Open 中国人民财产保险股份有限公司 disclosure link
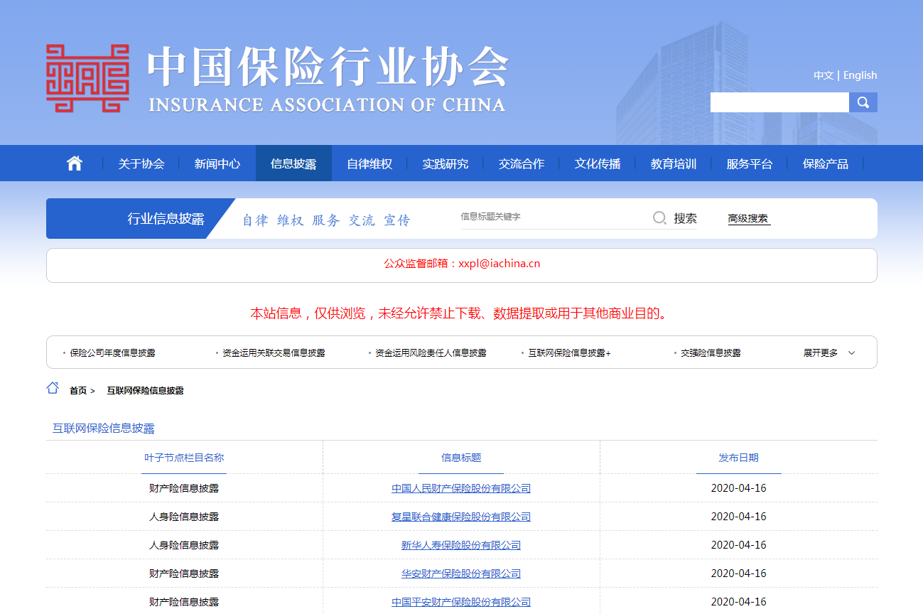Viewport: 923px width, 614px height. tap(461, 488)
